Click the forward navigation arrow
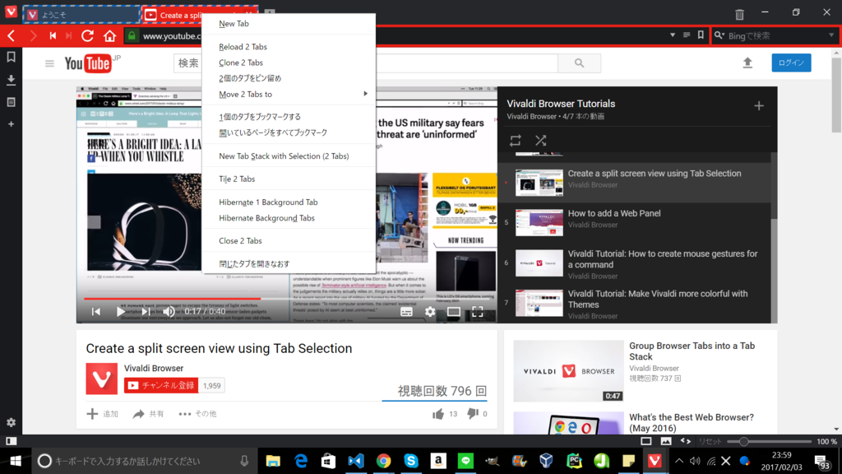842x474 pixels. pos(33,36)
